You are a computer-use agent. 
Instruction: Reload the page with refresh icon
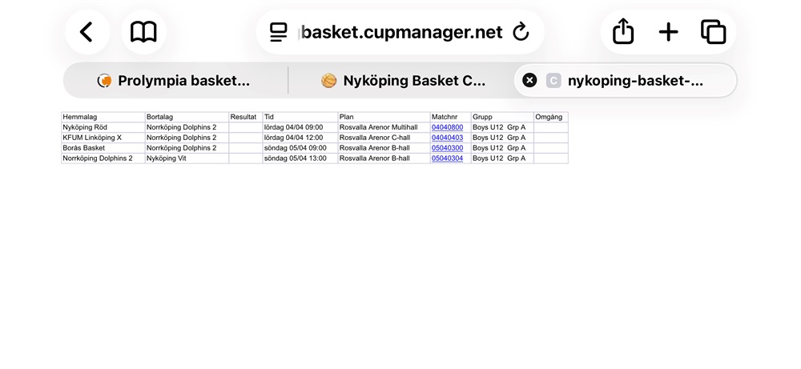[x=521, y=32]
